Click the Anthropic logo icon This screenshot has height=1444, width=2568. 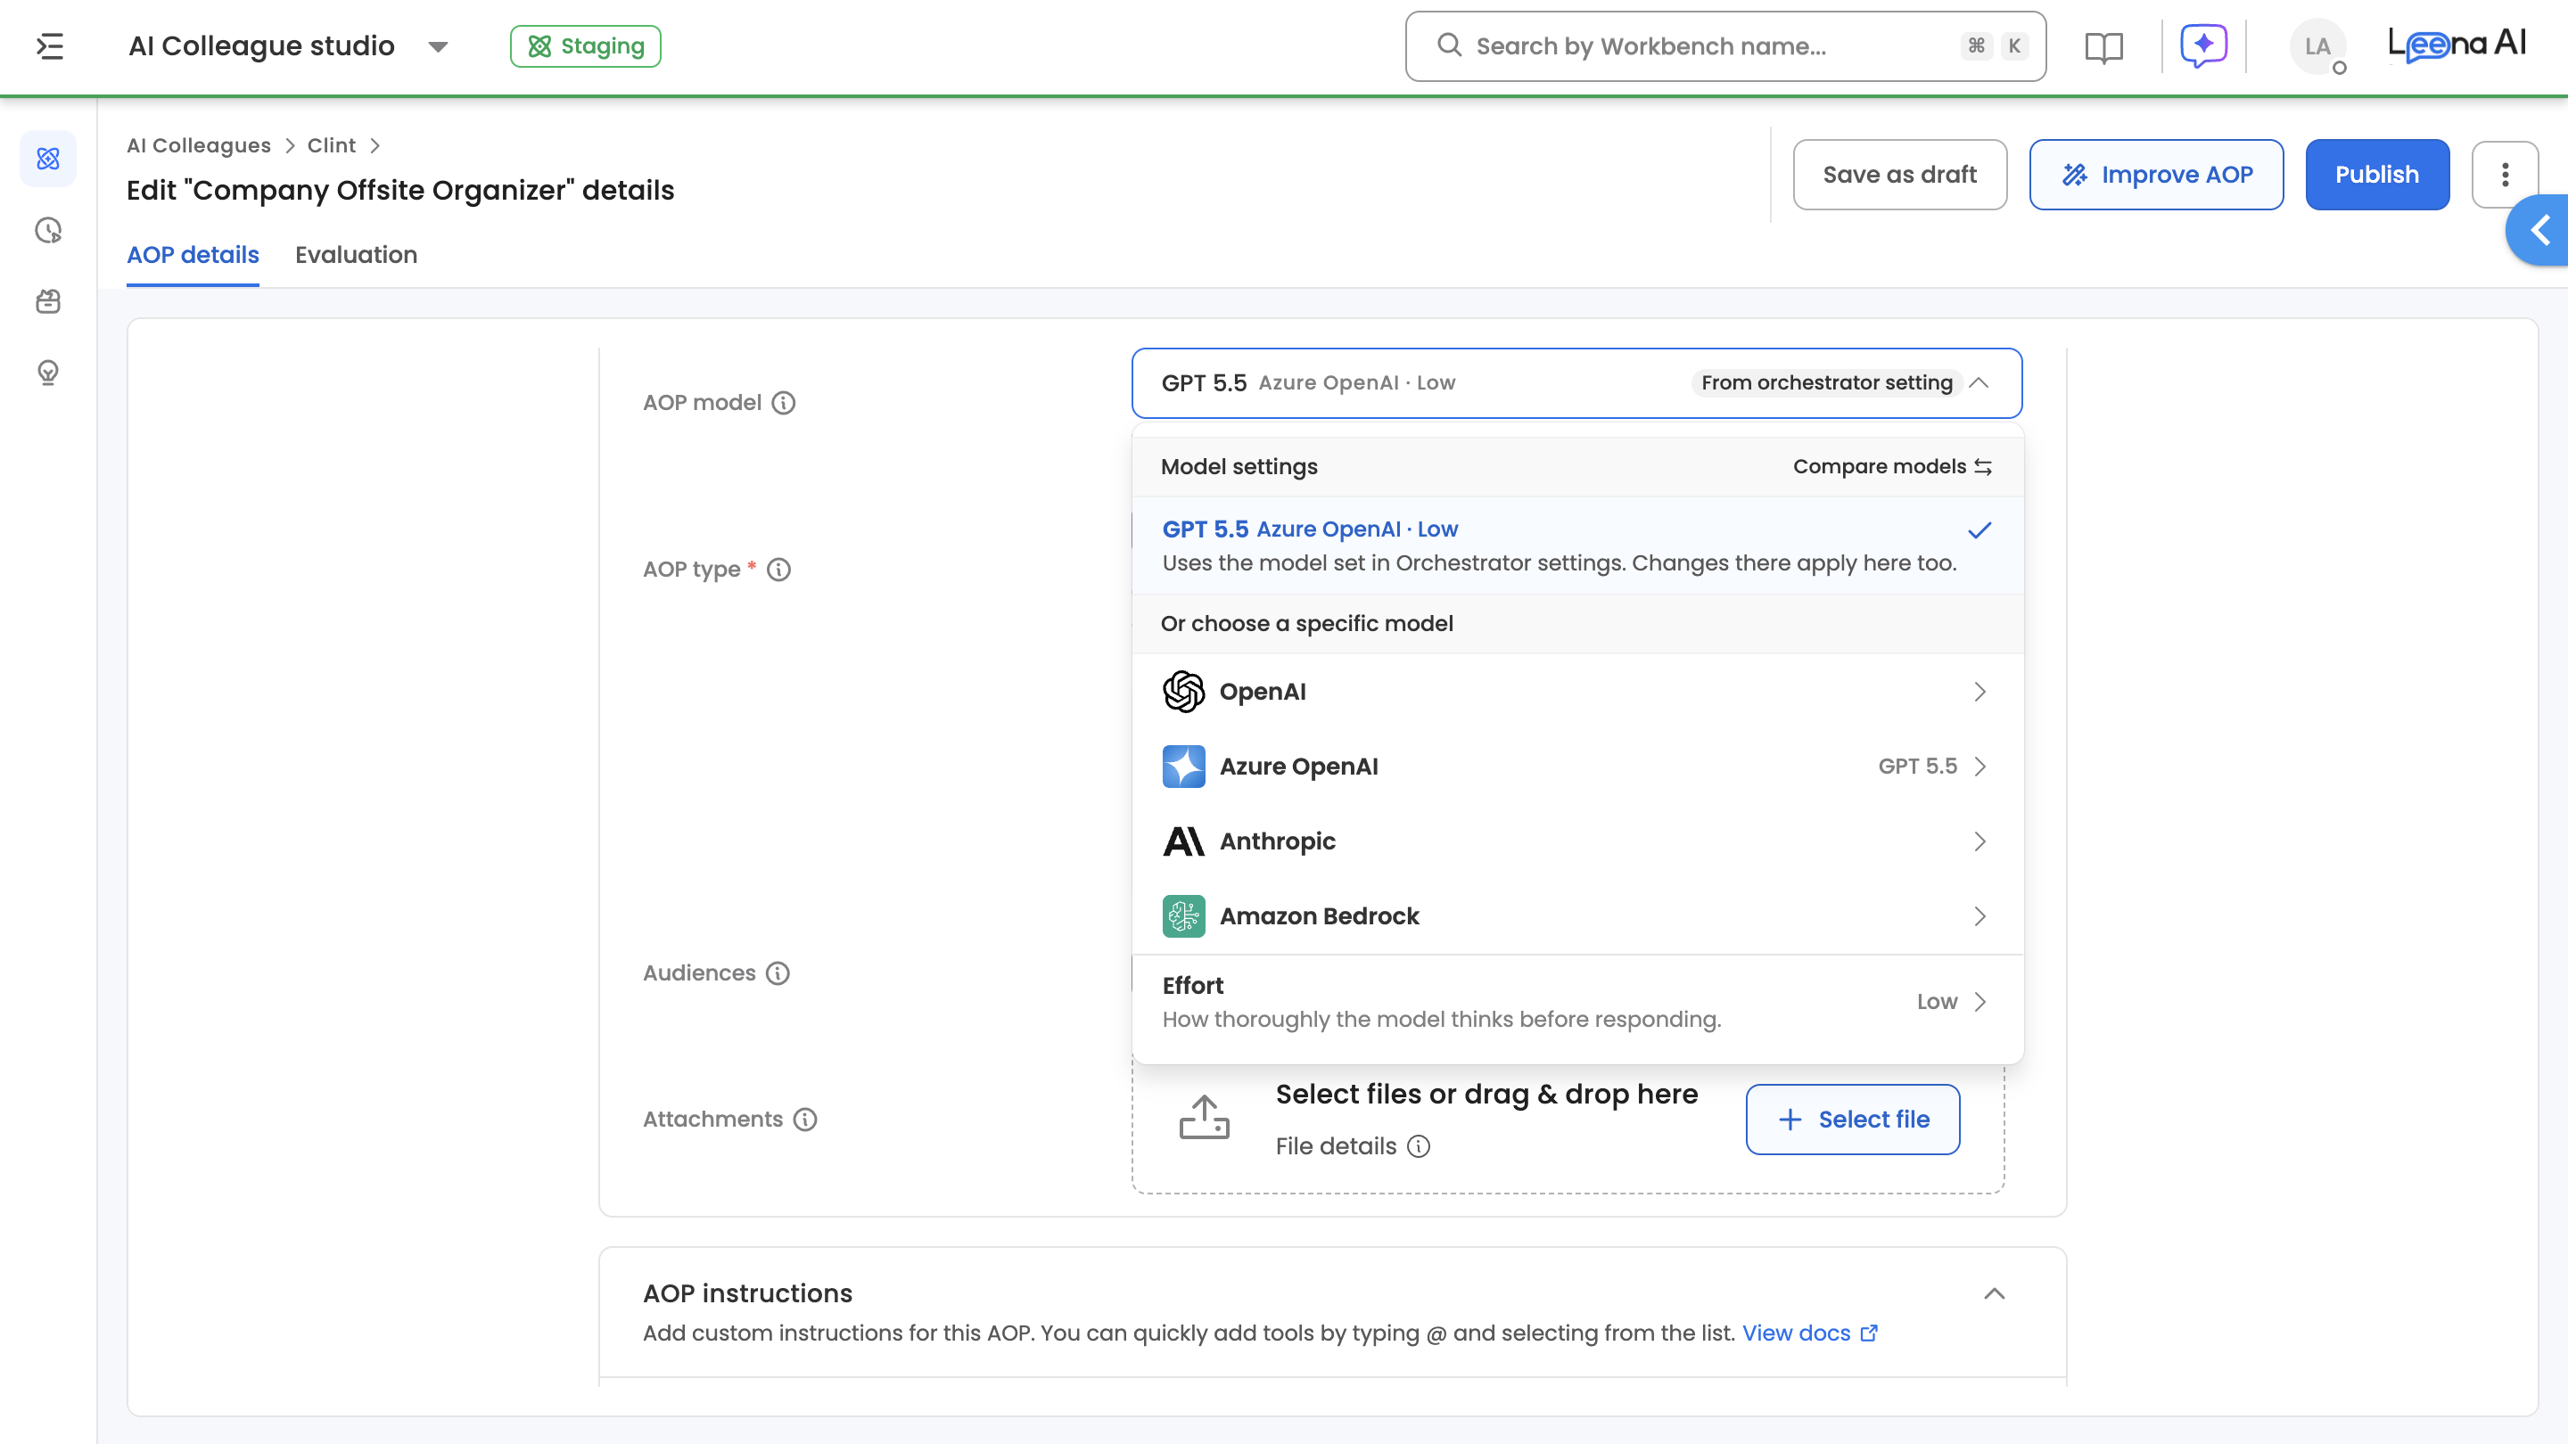tap(1183, 841)
